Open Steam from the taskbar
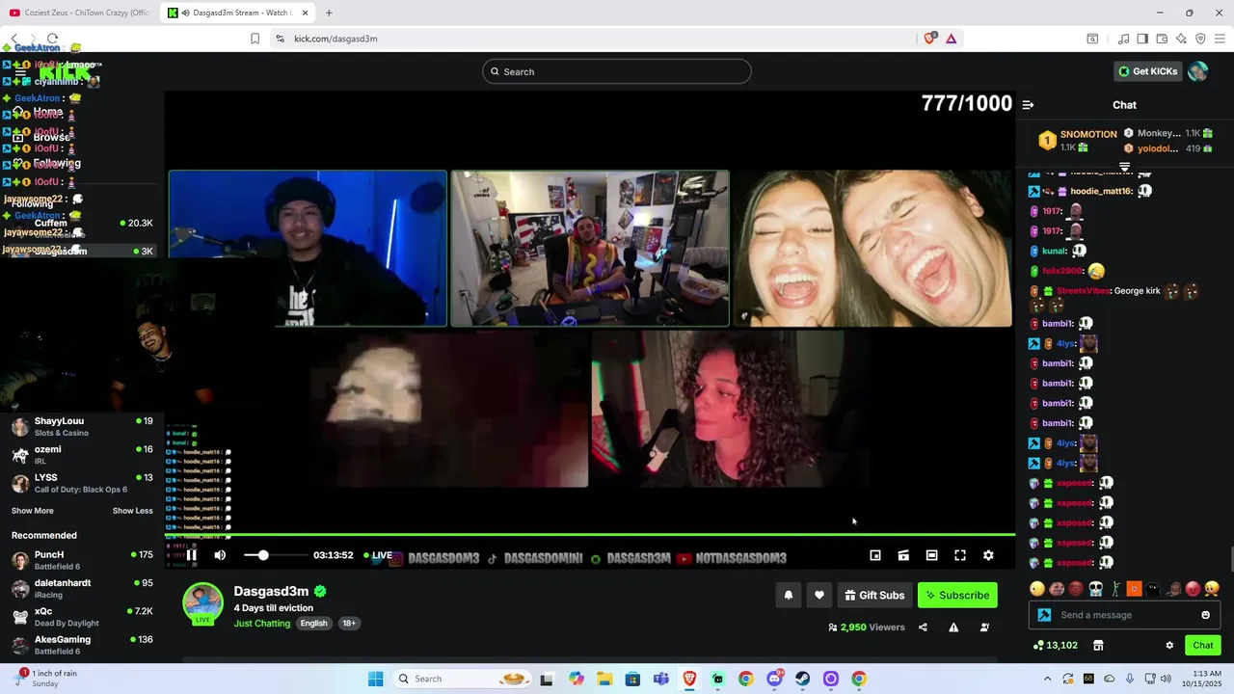This screenshot has height=694, width=1234. tap(802, 679)
